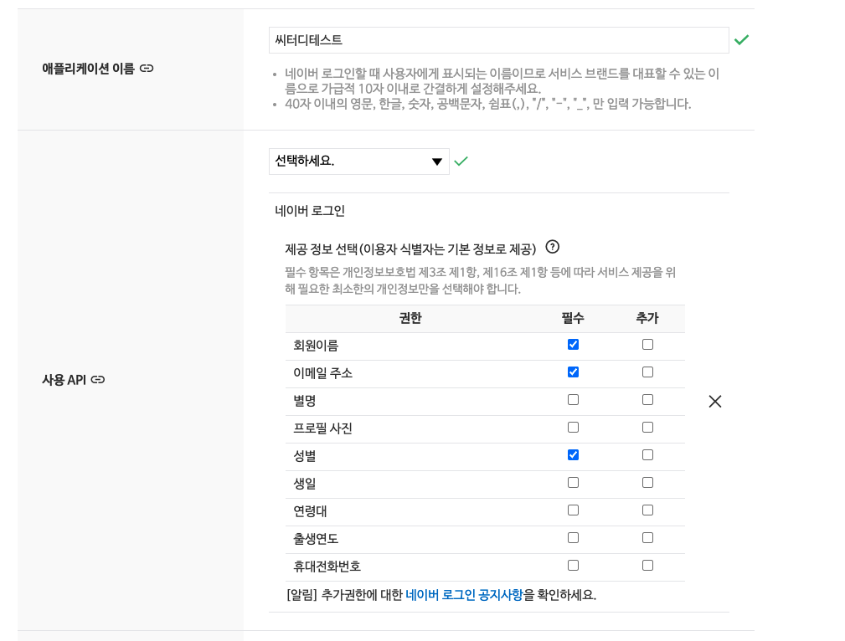Check 필수 checkbox for 생일
This screenshot has height=641, width=845.
click(x=573, y=483)
